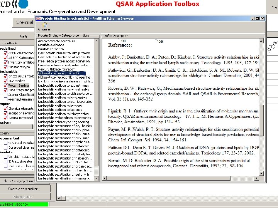Click profile description scroll up arrow
Screen dimensions: 278x208
pyautogui.click(x=261, y=41)
